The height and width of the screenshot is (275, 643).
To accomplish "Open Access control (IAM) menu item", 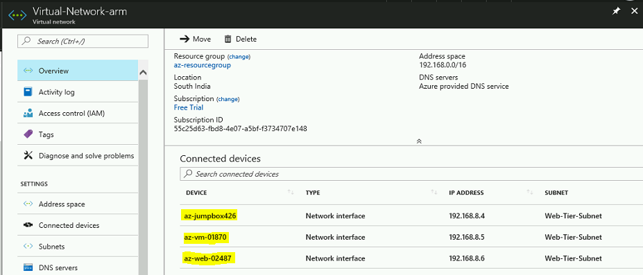I will coord(78,114).
